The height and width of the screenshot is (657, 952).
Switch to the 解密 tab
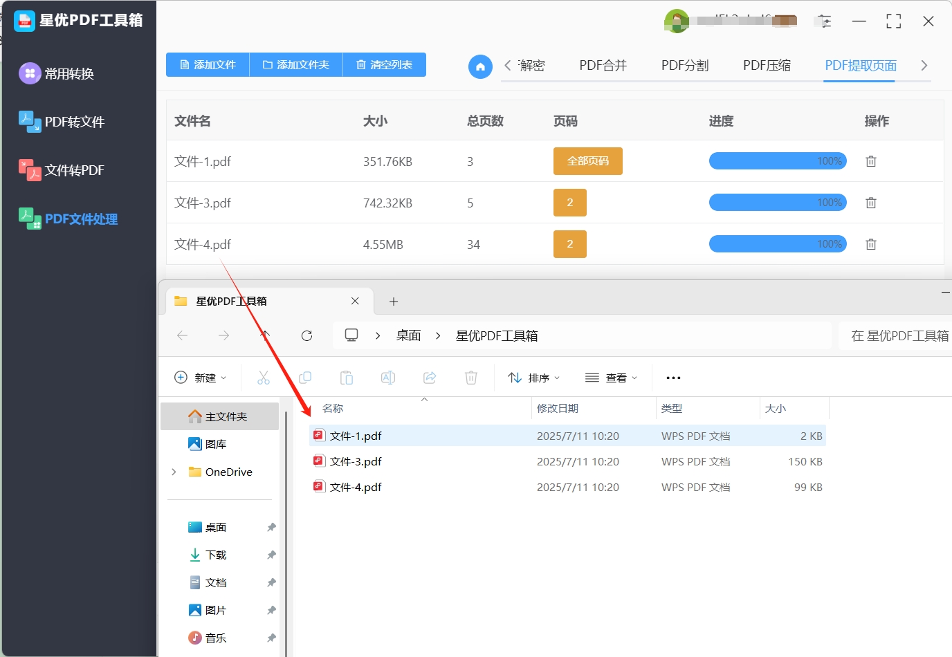(x=531, y=65)
